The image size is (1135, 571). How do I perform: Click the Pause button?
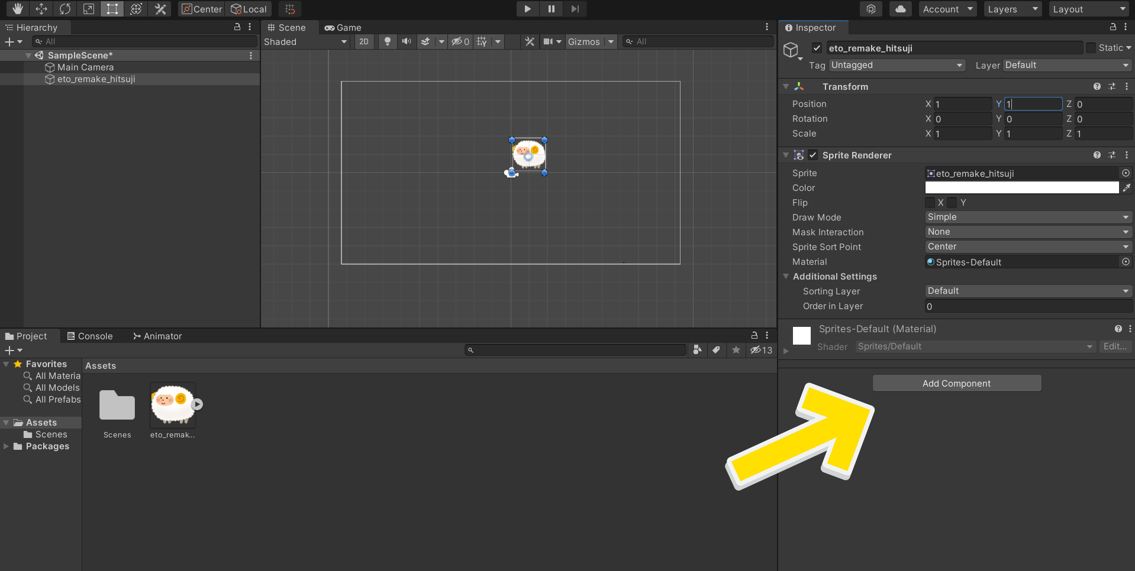click(551, 9)
